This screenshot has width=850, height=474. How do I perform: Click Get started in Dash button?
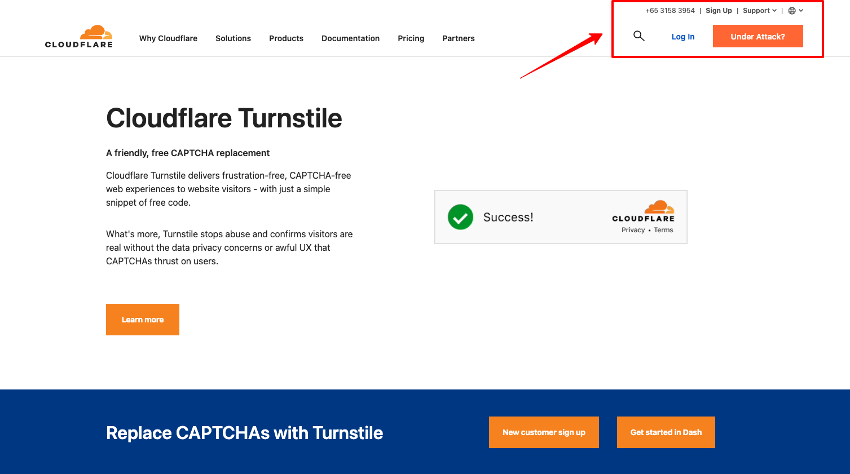[666, 432]
